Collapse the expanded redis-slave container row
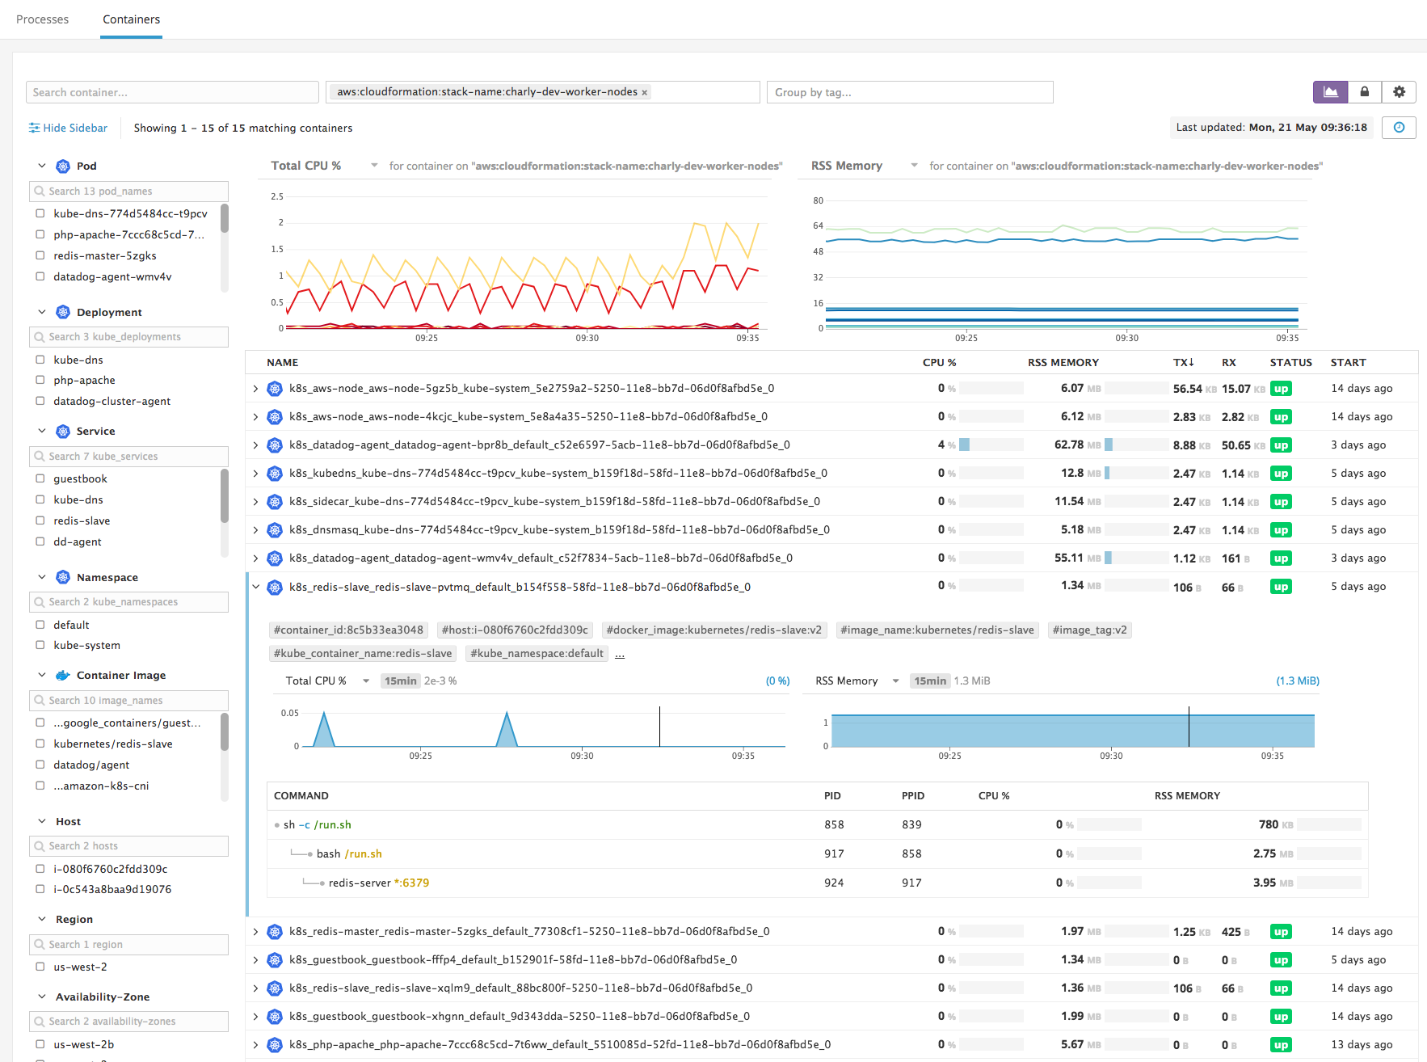This screenshot has width=1427, height=1062. 256,586
